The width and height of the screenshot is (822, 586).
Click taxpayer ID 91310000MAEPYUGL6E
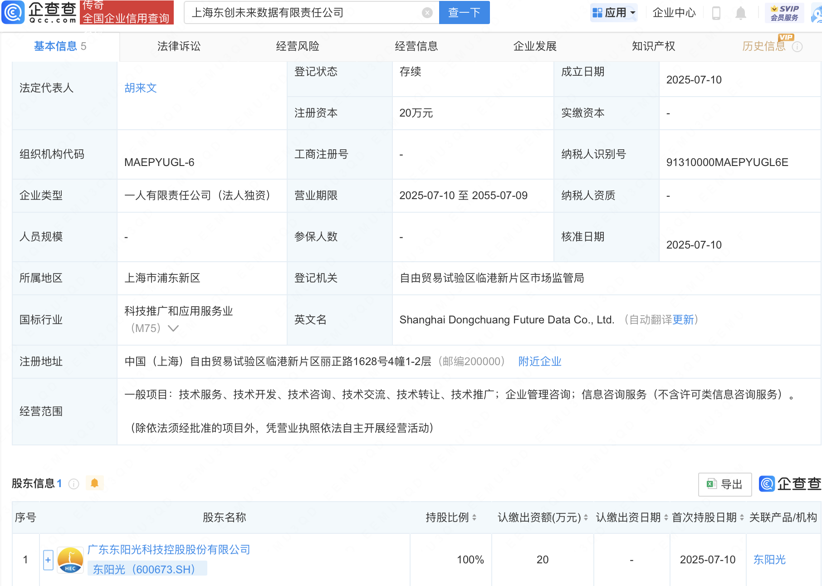727,162
